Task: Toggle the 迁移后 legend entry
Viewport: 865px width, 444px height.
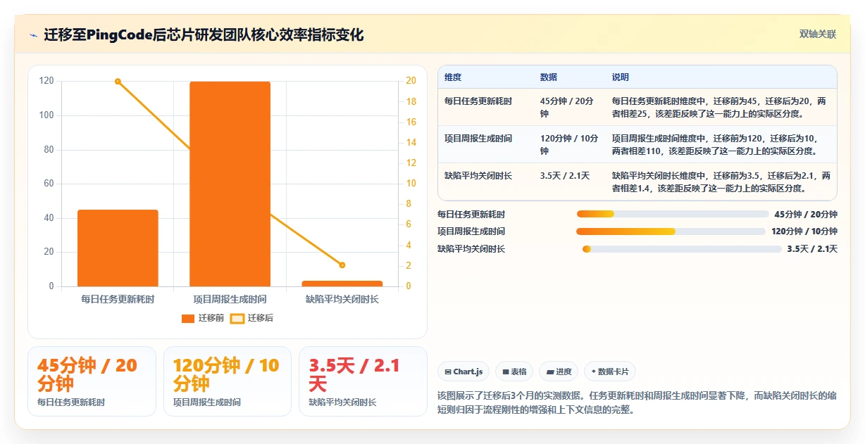Action: (252, 318)
